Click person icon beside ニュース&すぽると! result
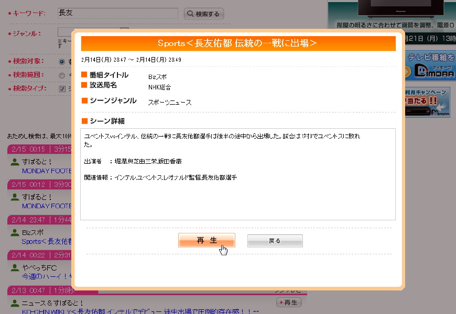 point(15,303)
